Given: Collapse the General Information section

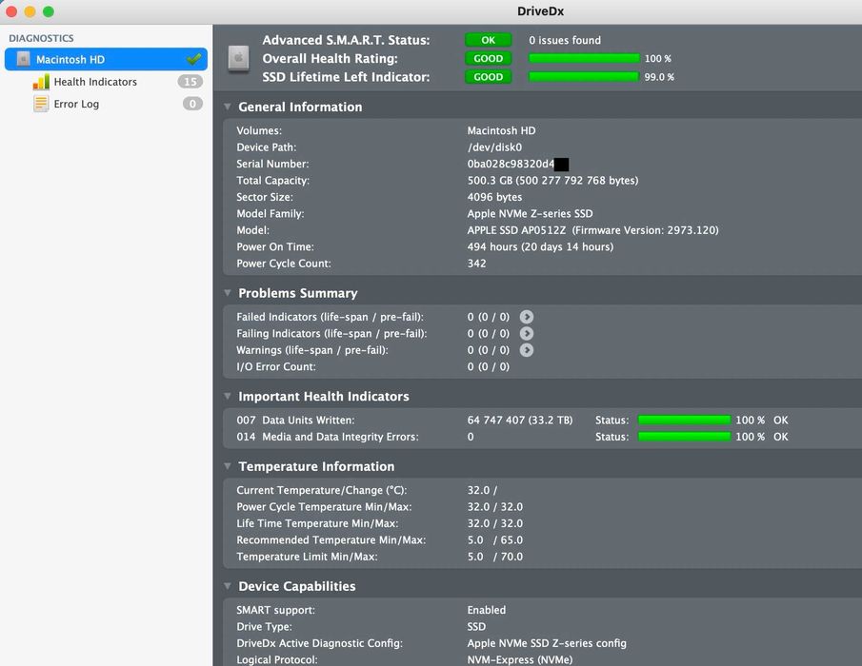Looking at the screenshot, I should [x=228, y=107].
